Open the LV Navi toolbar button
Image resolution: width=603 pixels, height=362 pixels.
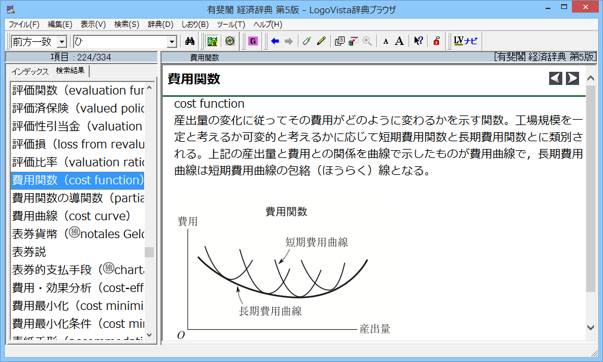pos(465,41)
